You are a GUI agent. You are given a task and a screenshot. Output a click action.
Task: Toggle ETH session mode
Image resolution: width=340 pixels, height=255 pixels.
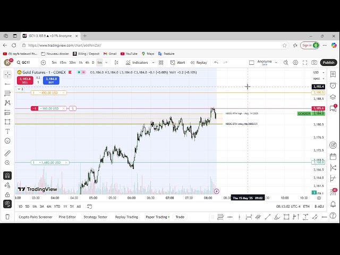[306, 207]
